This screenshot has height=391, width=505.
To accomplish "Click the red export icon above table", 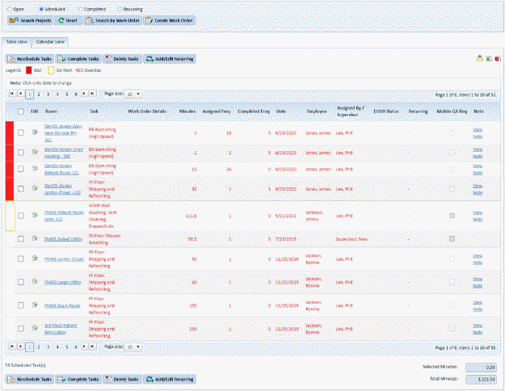I will pyautogui.click(x=497, y=59).
